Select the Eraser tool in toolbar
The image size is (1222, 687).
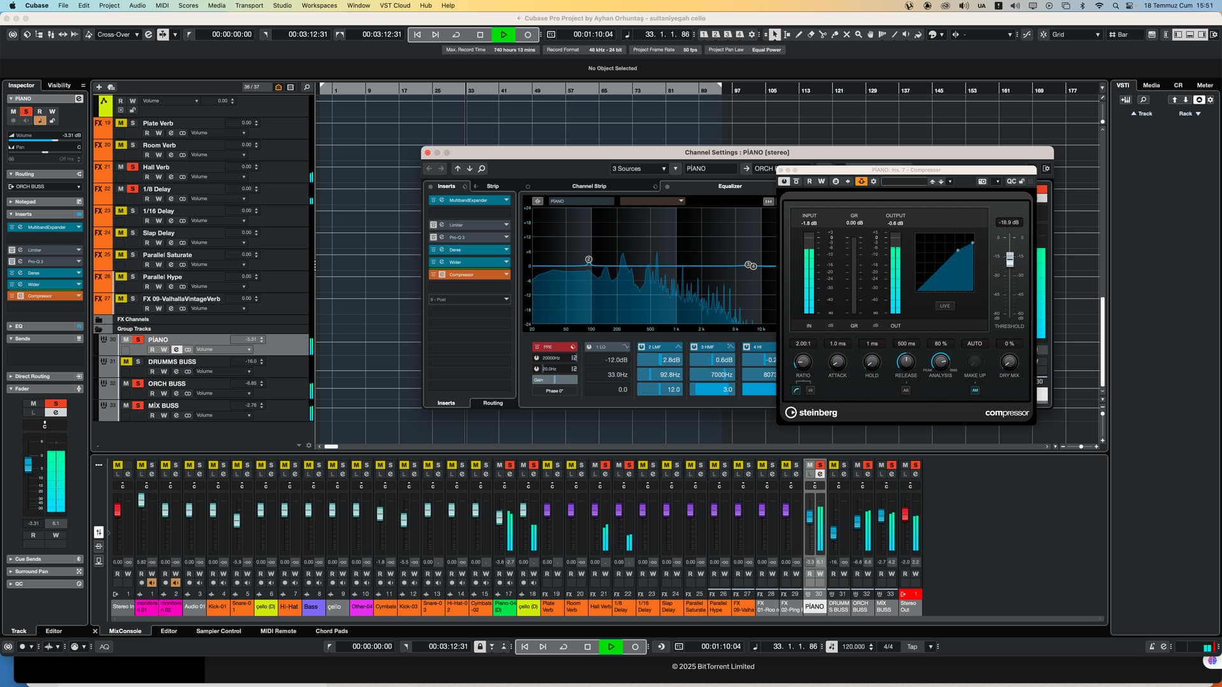(811, 34)
